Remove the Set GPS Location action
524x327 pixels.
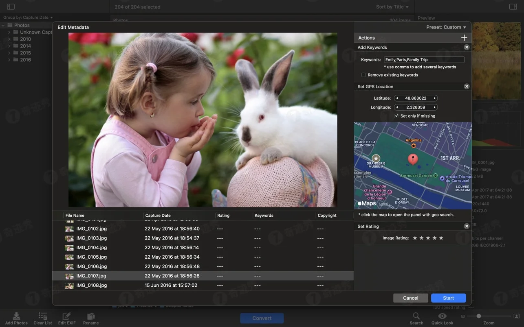[x=466, y=86]
